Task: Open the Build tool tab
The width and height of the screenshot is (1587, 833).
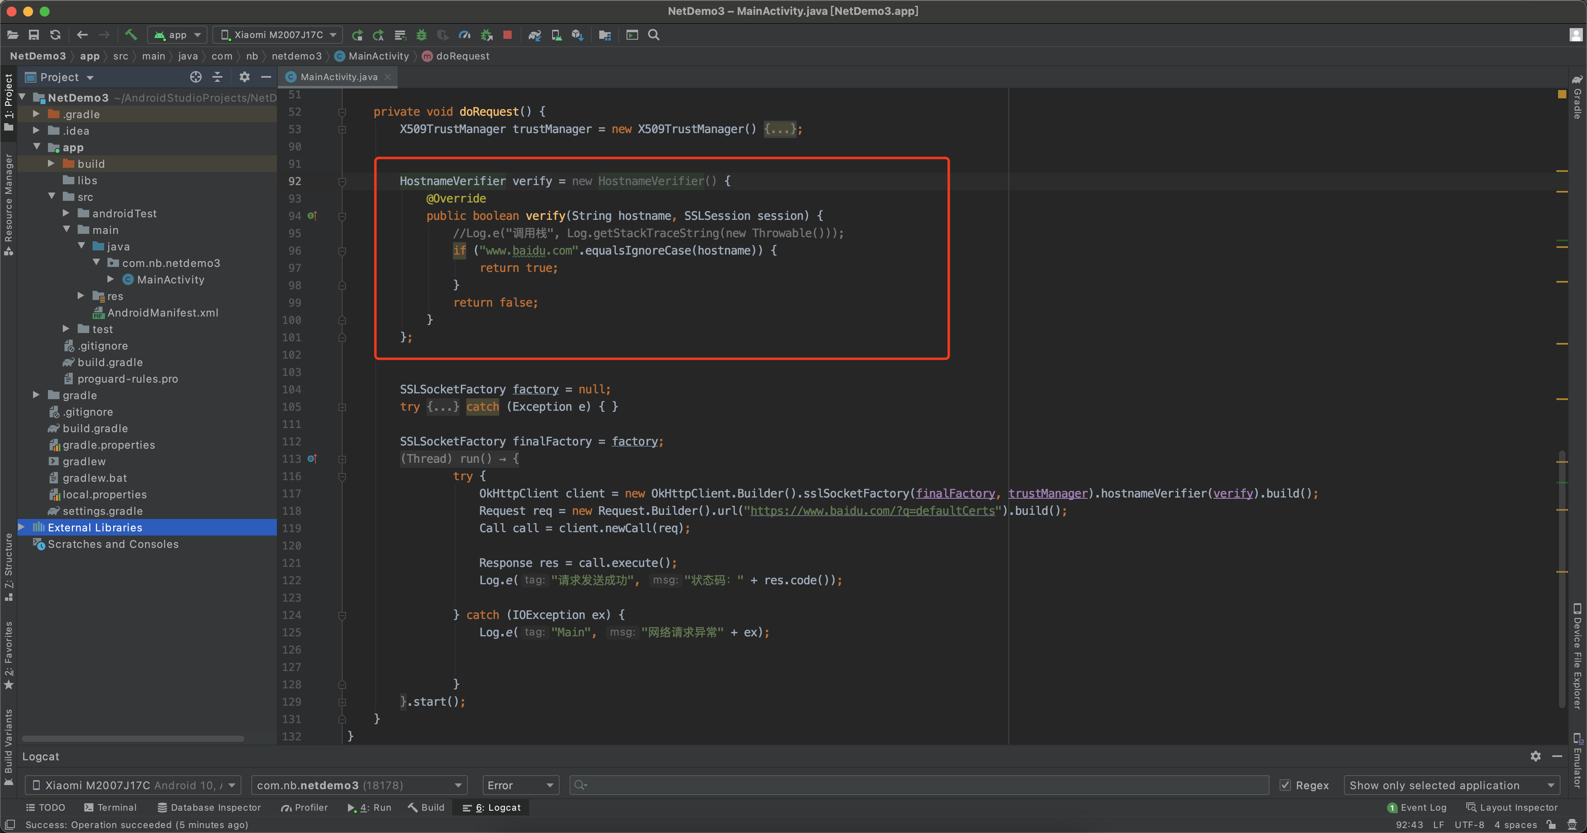Action: 427,807
